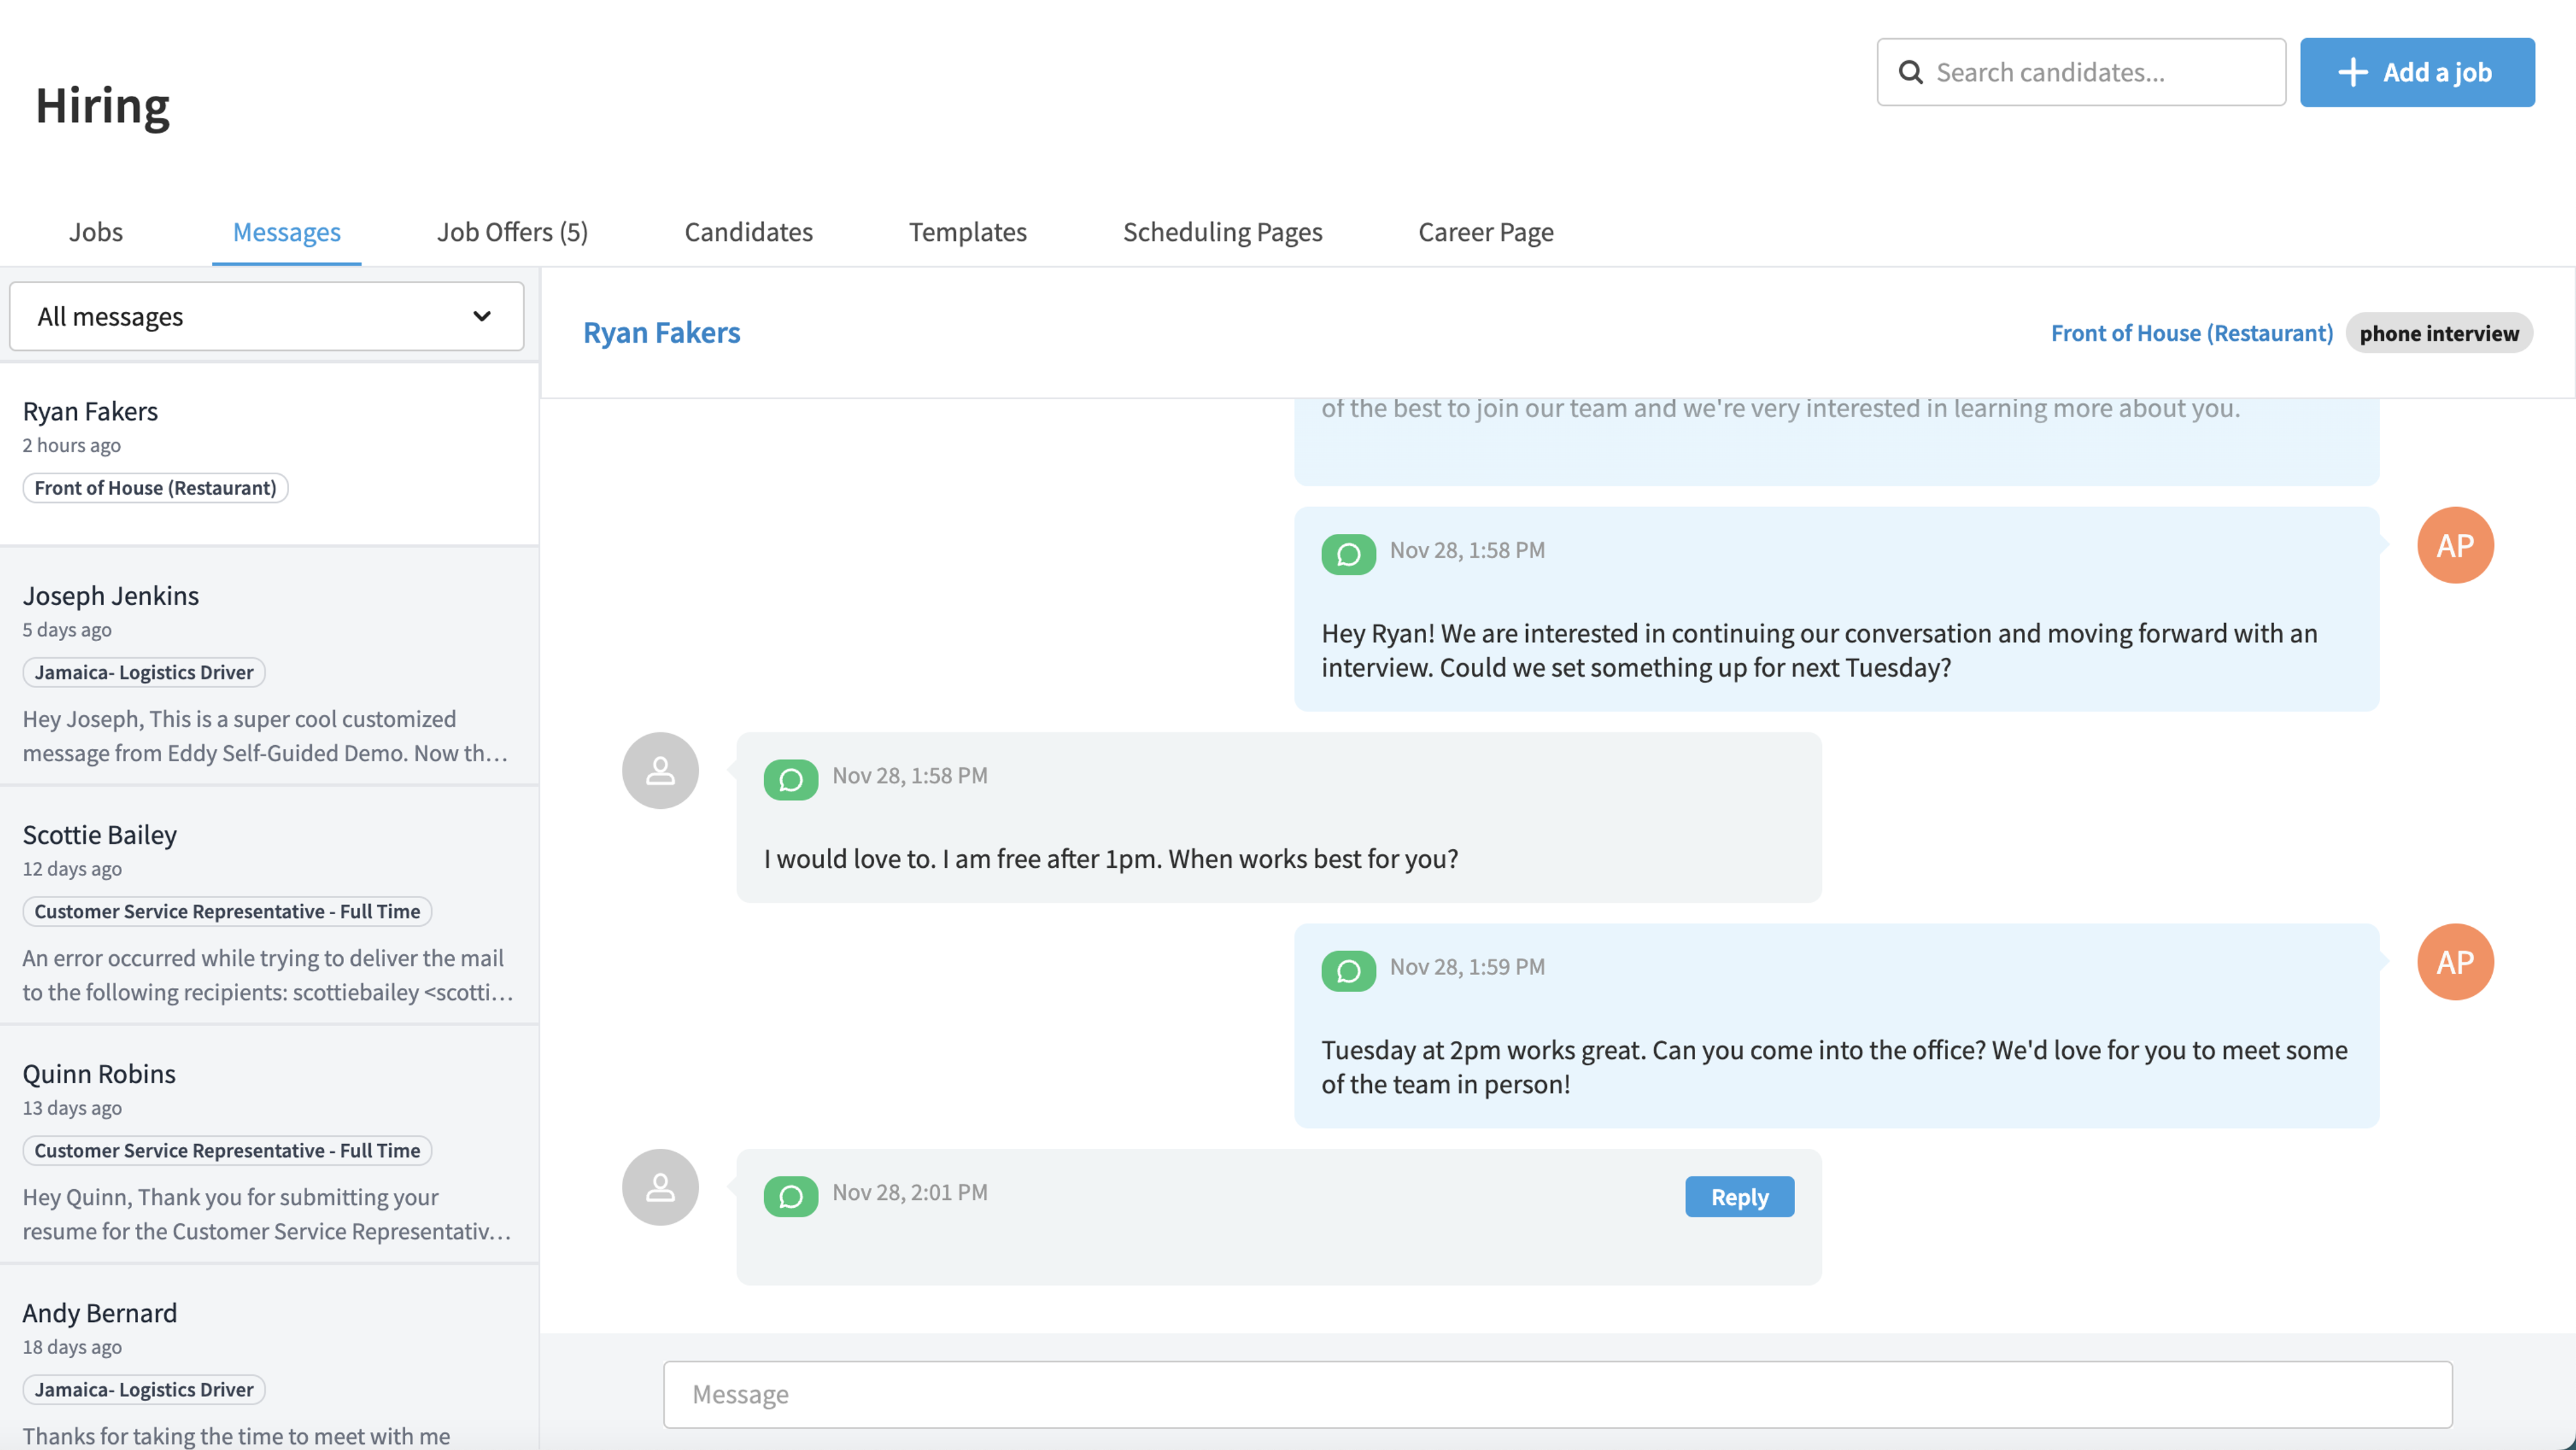The height and width of the screenshot is (1450, 2576).
Task: Click the 'Hey Quinn, Thank you' message preview
Action: click(267, 1214)
